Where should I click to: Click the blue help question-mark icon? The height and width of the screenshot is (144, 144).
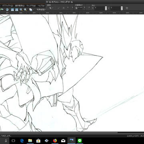7,10
